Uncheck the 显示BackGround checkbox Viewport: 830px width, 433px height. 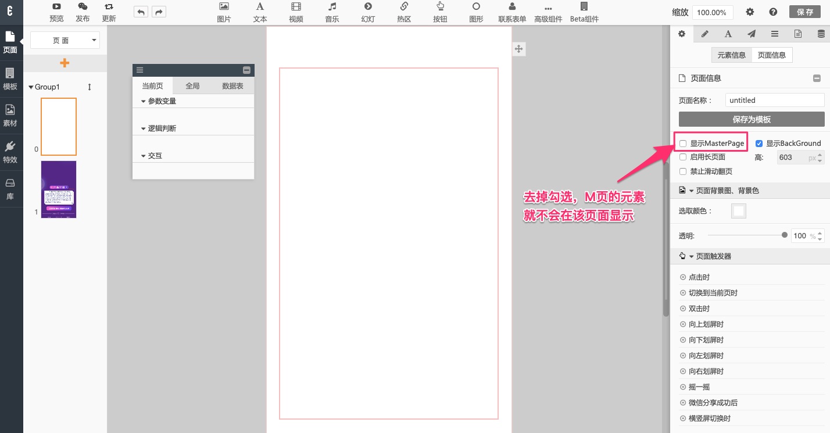[x=759, y=144]
